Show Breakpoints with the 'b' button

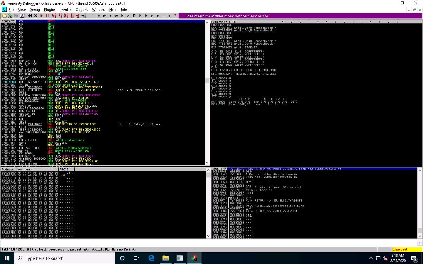(146, 16)
